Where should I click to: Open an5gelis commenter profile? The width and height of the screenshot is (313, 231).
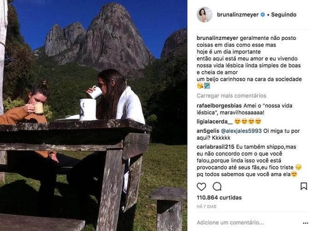pos(208,131)
